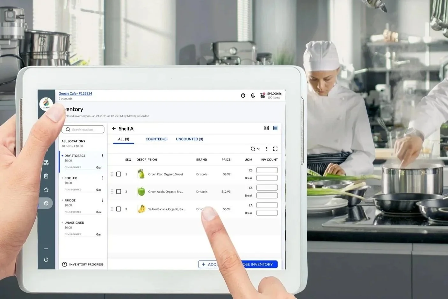The image size is (448, 299).
Task: Click the $99,000.56 cart total
Action: click(x=274, y=93)
